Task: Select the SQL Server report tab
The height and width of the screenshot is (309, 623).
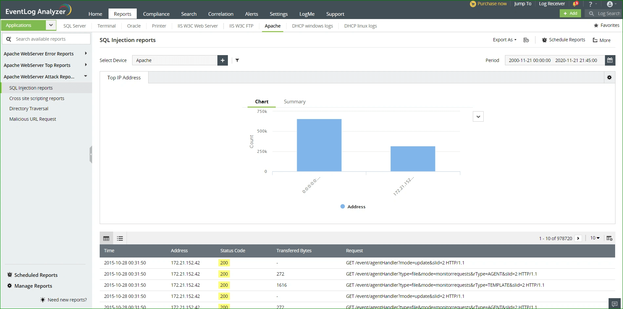Action: 75,26
